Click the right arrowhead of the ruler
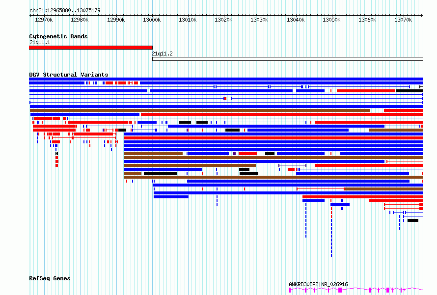 coord(422,15)
